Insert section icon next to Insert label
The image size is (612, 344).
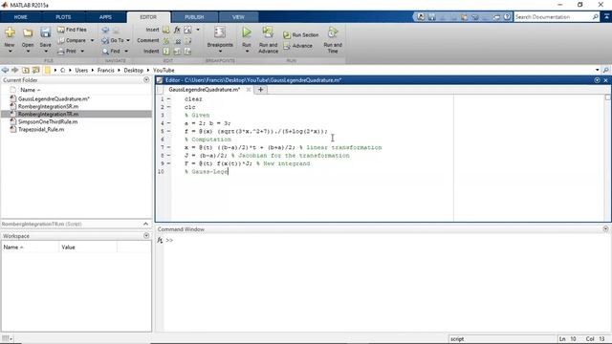click(x=166, y=30)
